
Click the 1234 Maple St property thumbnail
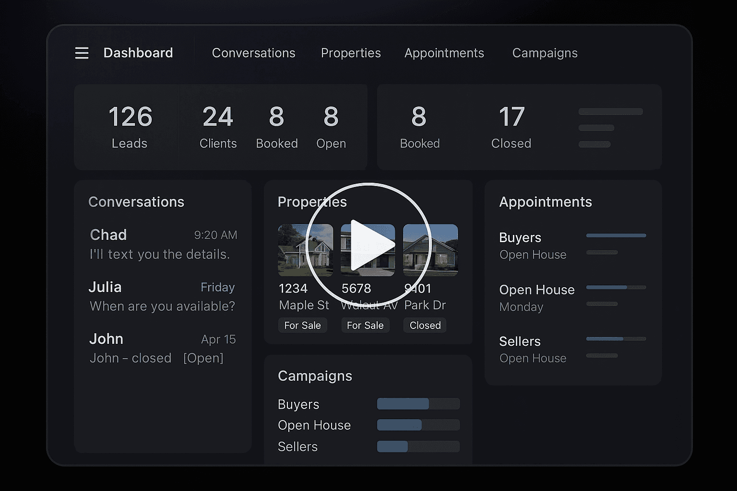click(305, 250)
